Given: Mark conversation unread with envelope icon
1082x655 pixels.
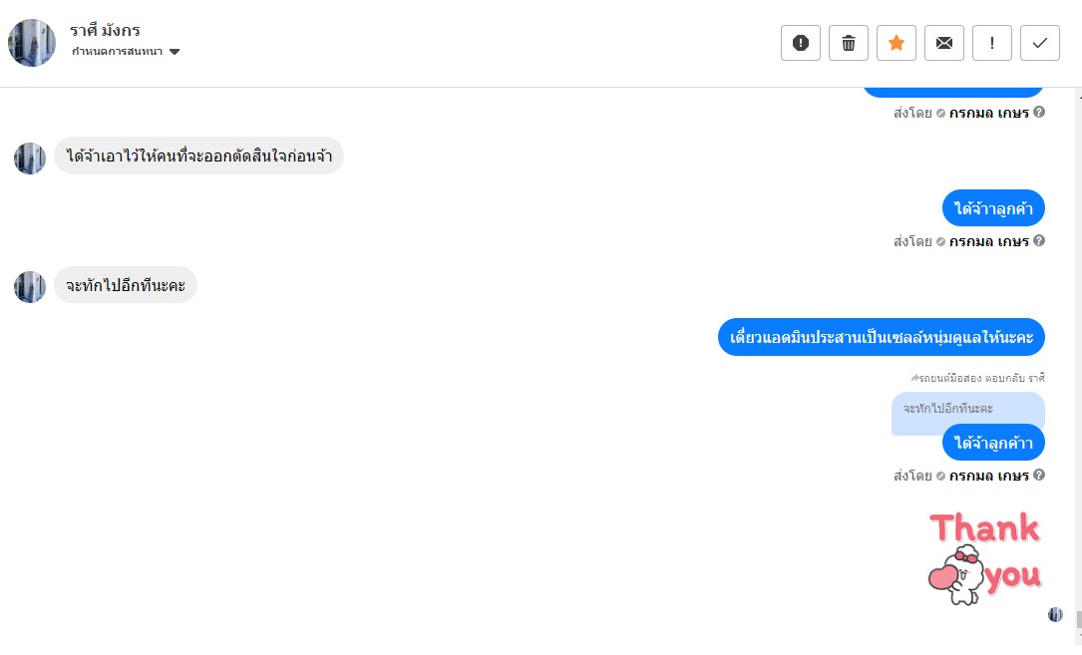Looking at the screenshot, I should [944, 43].
